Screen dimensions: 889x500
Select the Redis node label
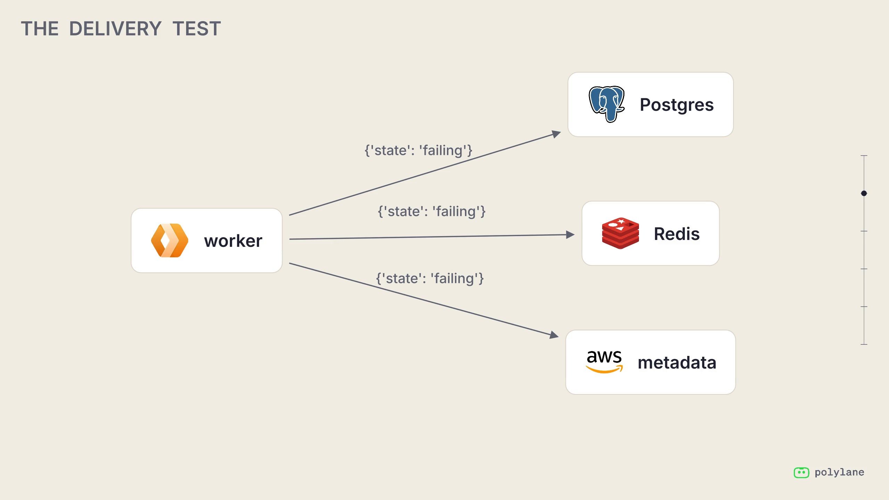(x=677, y=234)
